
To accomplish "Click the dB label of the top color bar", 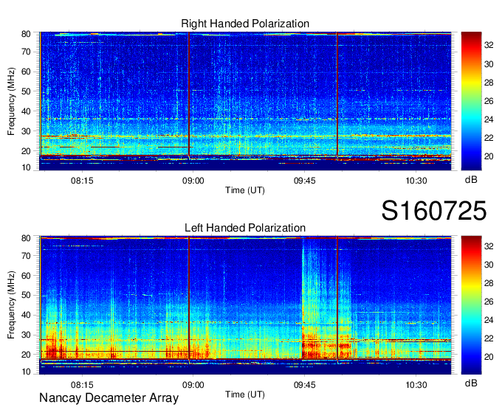I will 471,180.
